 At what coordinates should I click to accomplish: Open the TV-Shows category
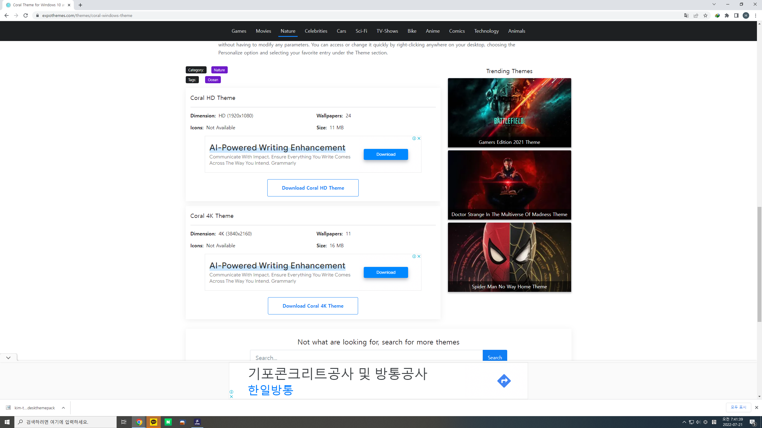387,31
